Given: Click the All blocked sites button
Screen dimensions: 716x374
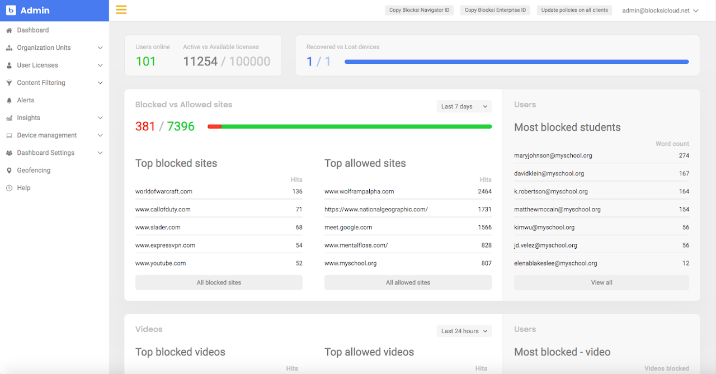Looking at the screenshot, I should [219, 282].
